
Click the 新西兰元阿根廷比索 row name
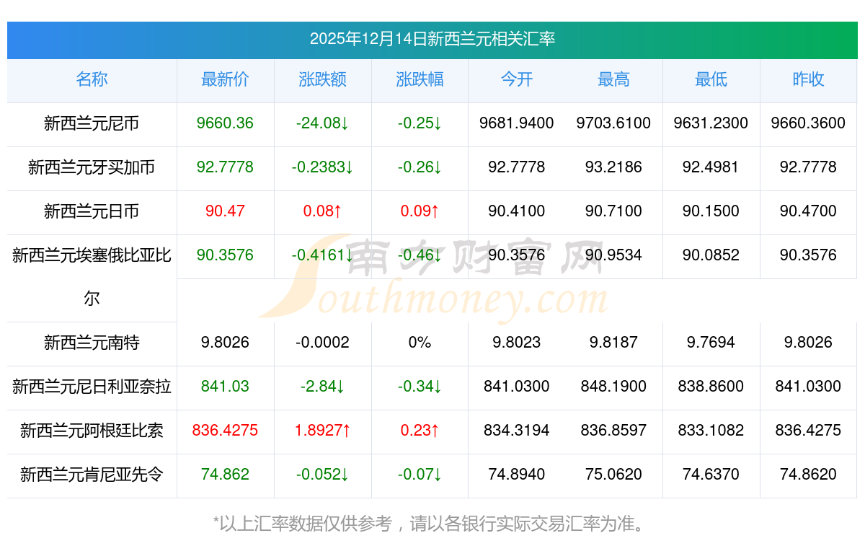(x=92, y=431)
